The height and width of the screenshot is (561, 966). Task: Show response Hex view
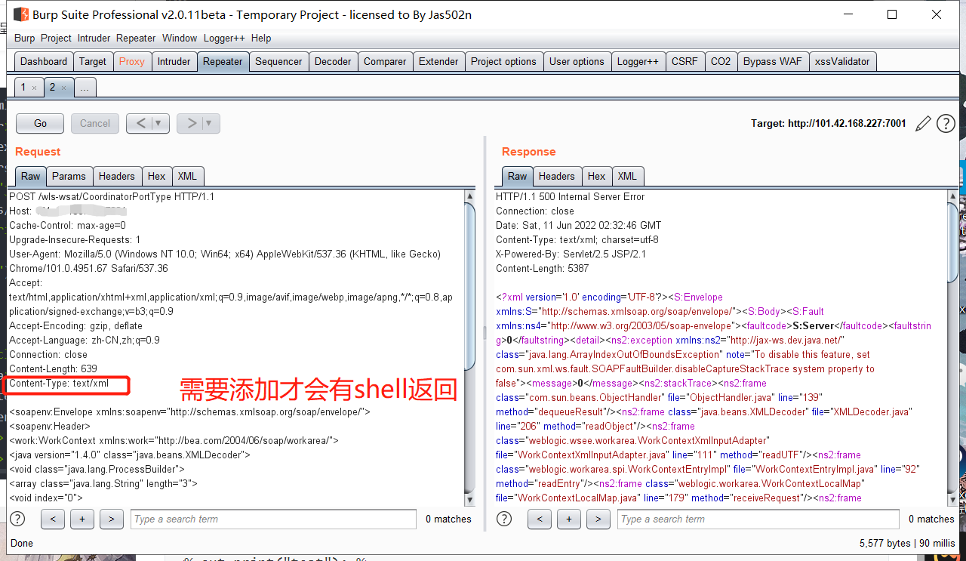pos(596,176)
